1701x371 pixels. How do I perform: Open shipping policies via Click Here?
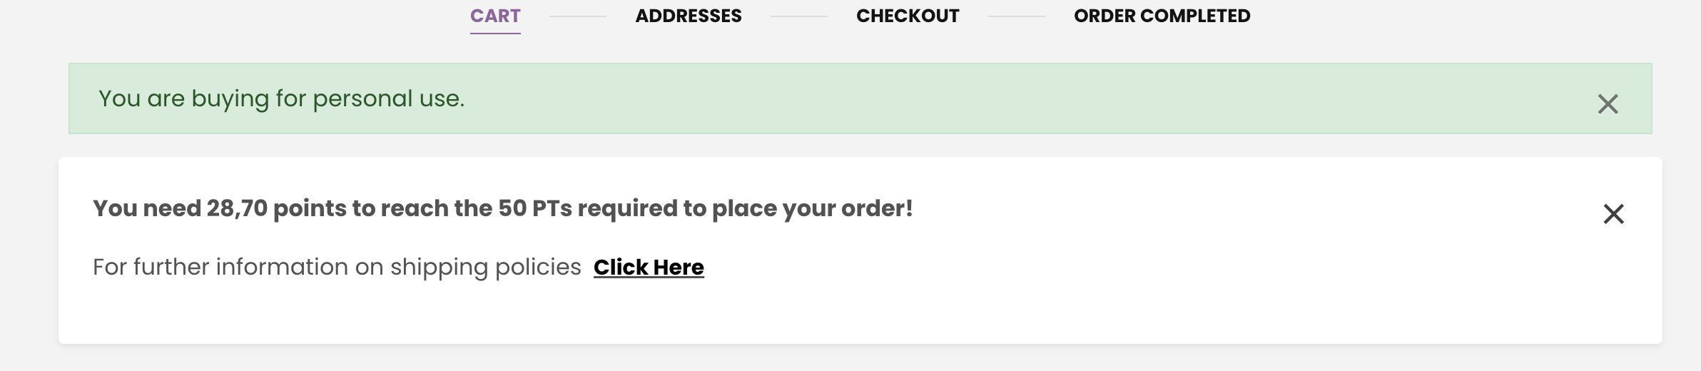[649, 267]
